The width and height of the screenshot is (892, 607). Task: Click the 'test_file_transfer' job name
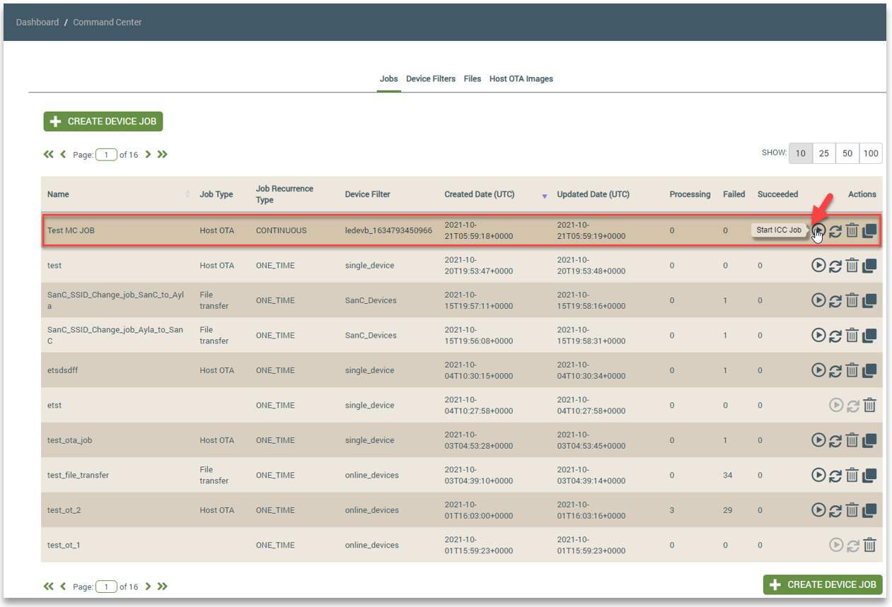[78, 475]
